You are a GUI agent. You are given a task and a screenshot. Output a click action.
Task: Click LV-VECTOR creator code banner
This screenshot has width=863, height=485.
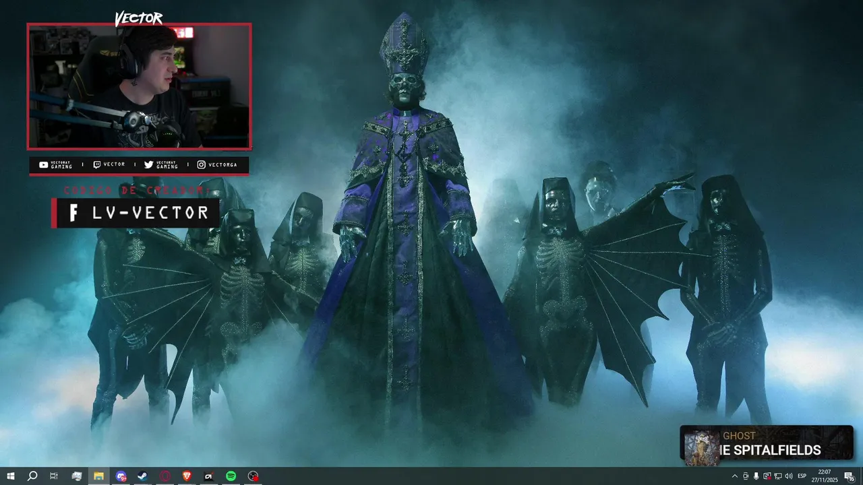(x=135, y=213)
